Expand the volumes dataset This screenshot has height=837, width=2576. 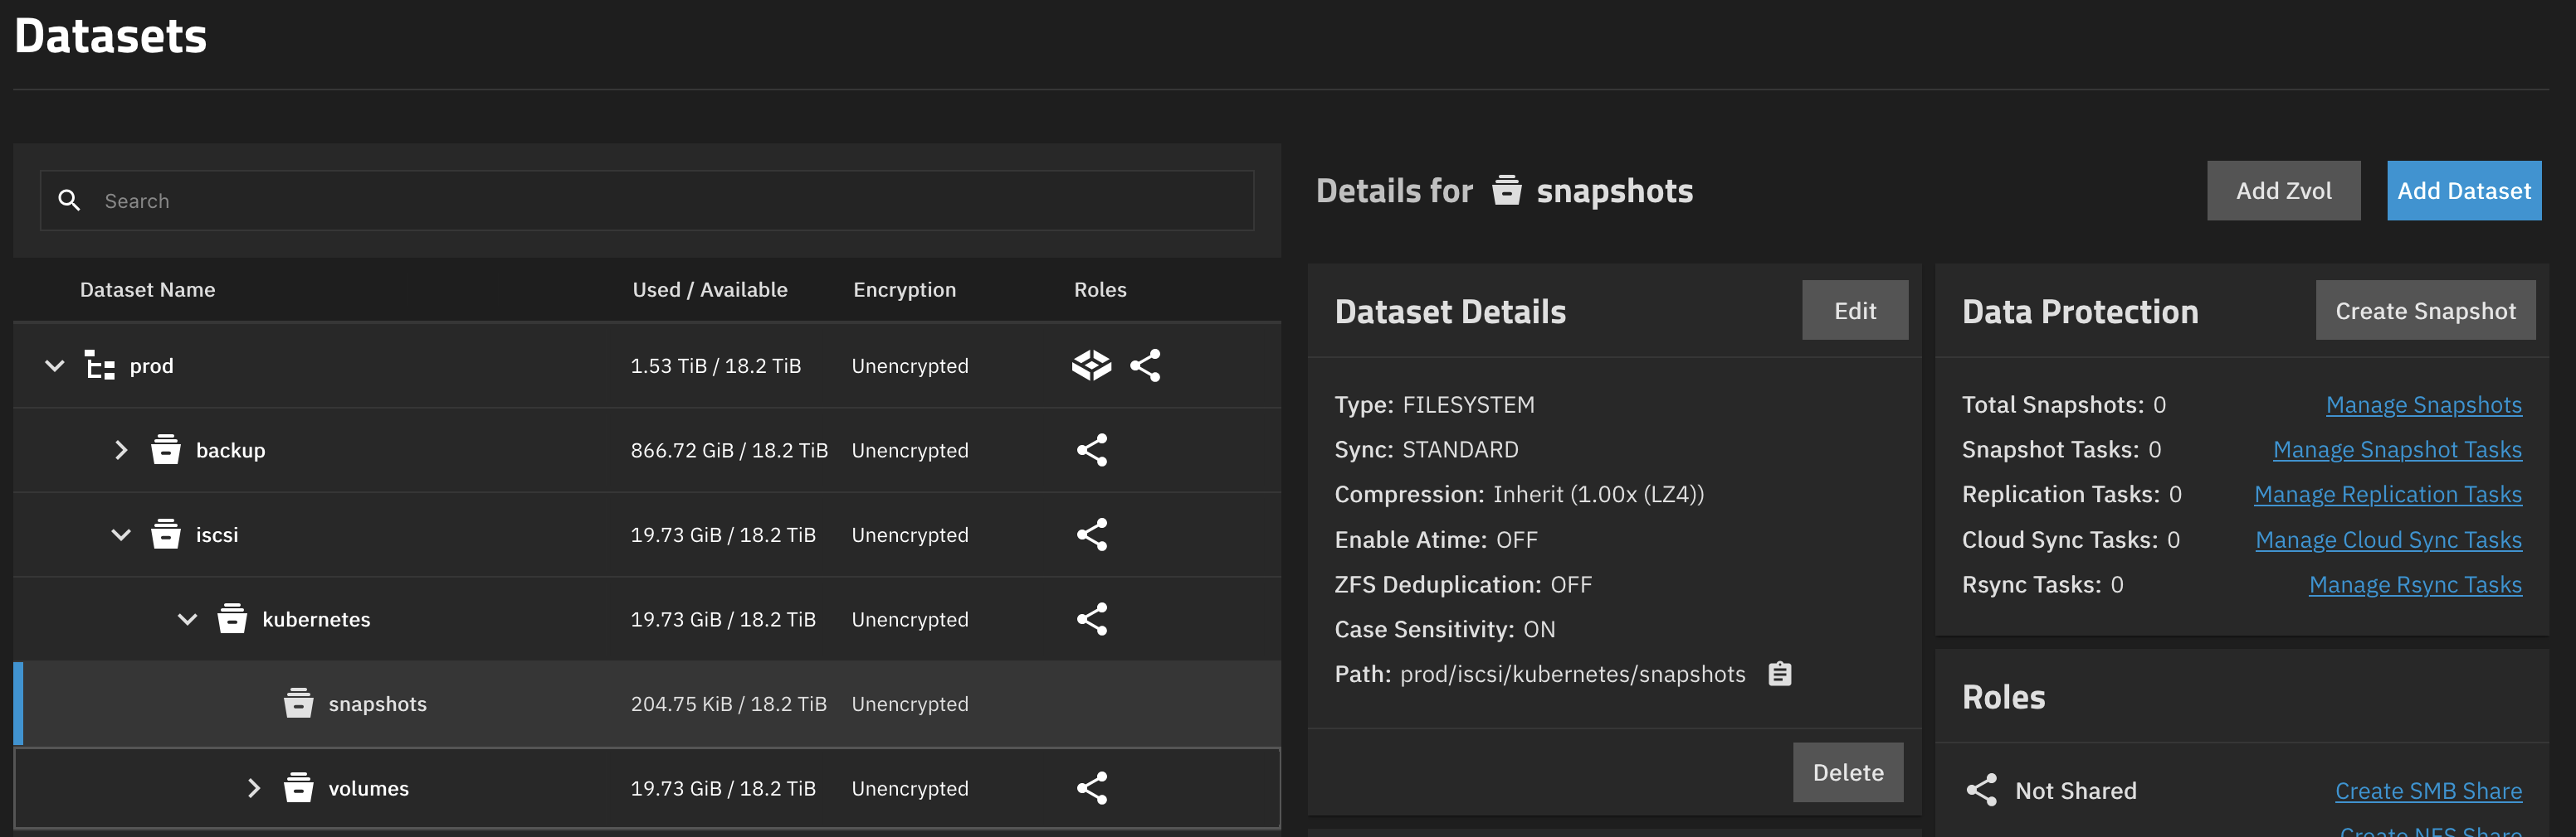254,788
